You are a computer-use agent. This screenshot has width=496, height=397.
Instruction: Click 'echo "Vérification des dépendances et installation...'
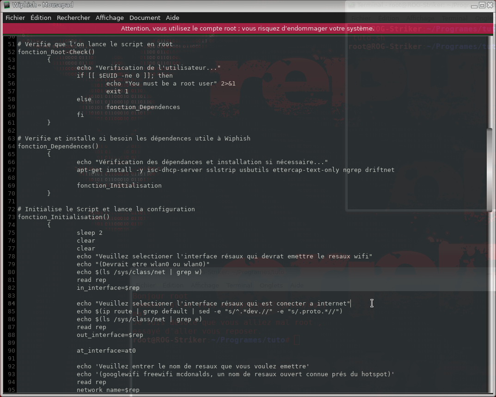[x=202, y=162]
